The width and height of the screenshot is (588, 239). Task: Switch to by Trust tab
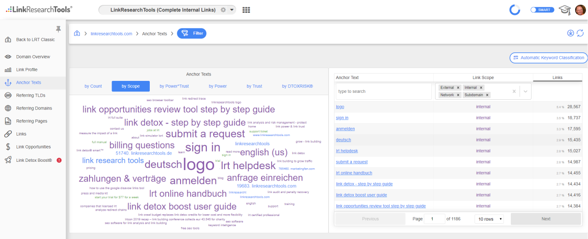[x=254, y=86]
